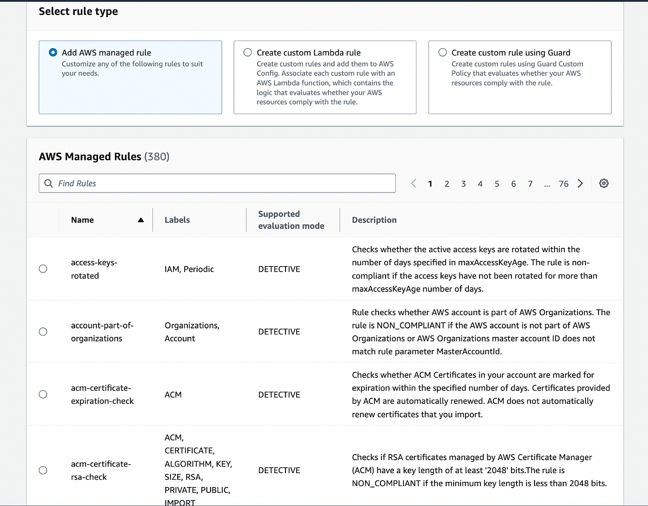Select the Add AWS managed rule option

click(53, 52)
